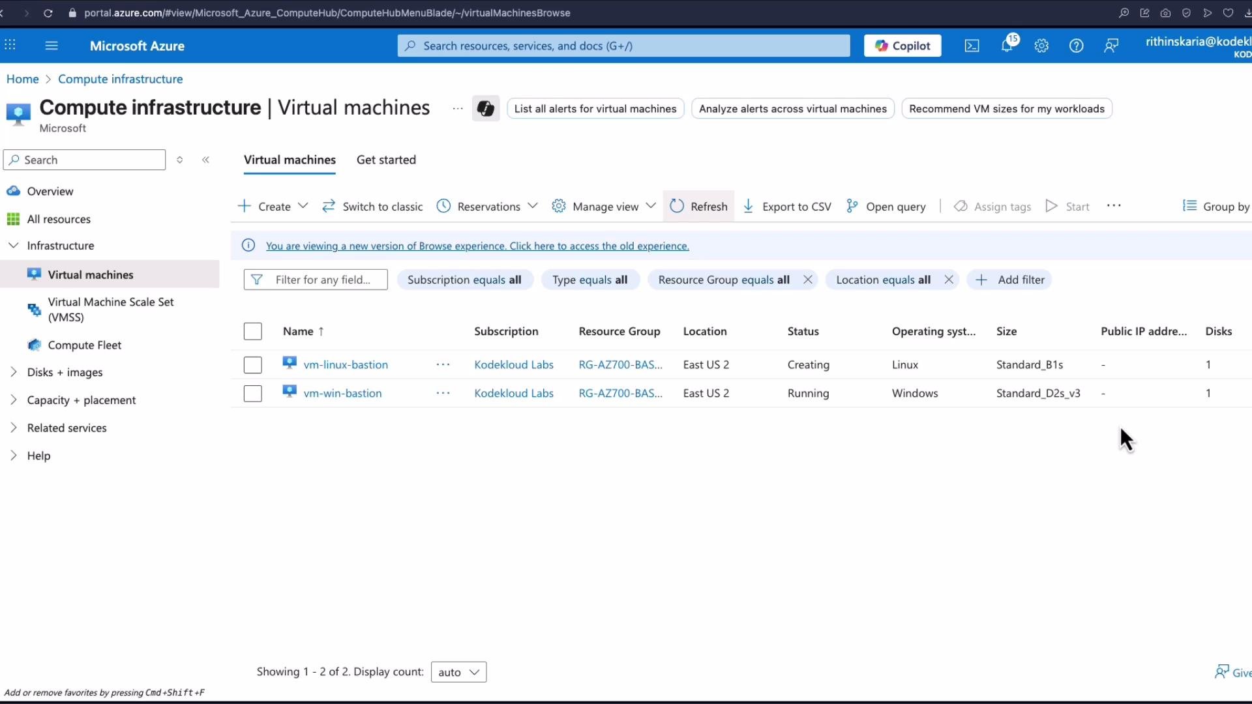Open the Display count auto dropdown

(458, 672)
